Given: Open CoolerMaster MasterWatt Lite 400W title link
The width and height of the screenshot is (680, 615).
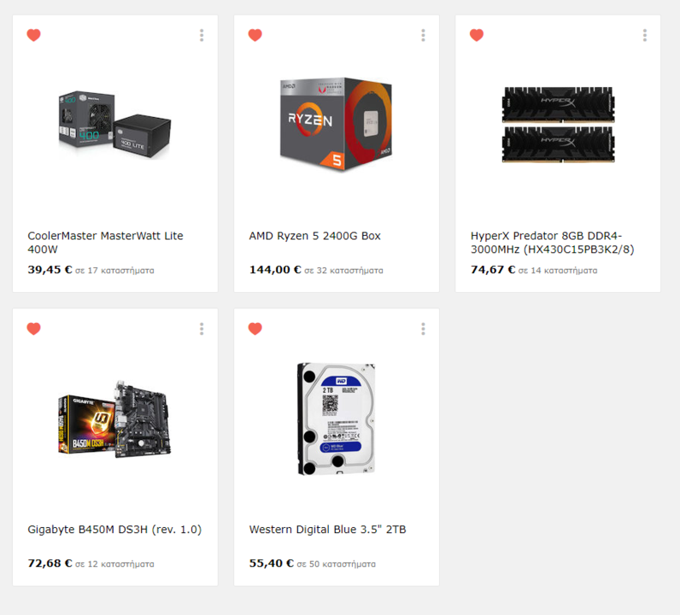Looking at the screenshot, I should tap(105, 243).
